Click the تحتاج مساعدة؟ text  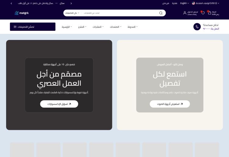click(211, 25)
